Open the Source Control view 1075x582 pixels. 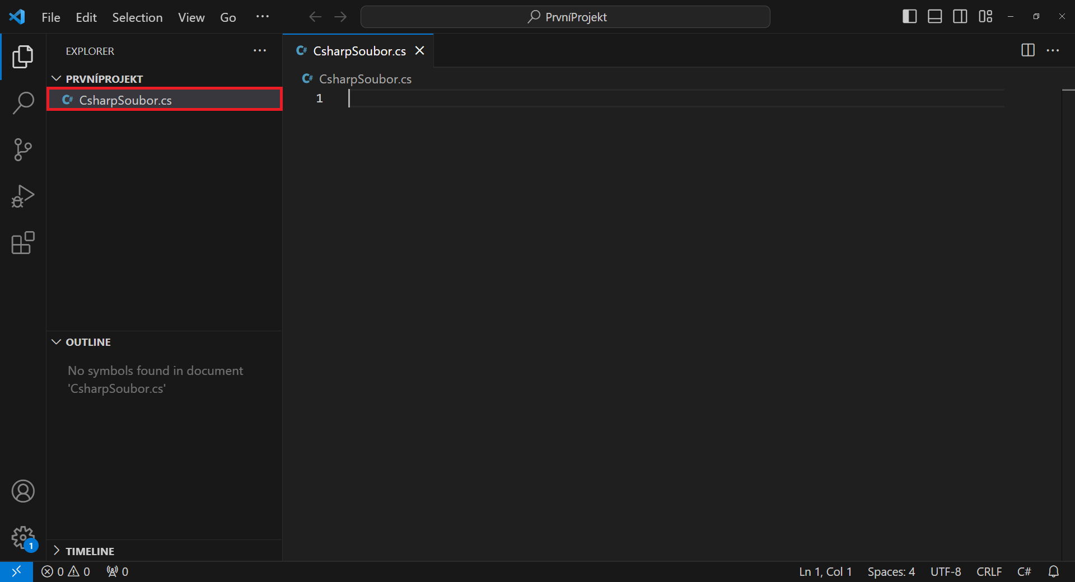pos(22,149)
